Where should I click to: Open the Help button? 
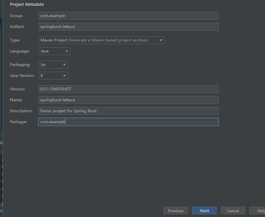257,211
